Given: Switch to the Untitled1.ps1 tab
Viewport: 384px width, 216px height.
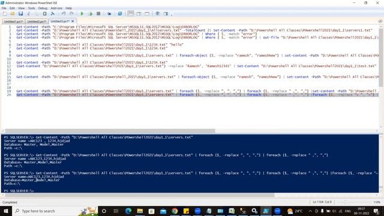Looking at the screenshot, I should coord(13,22).
